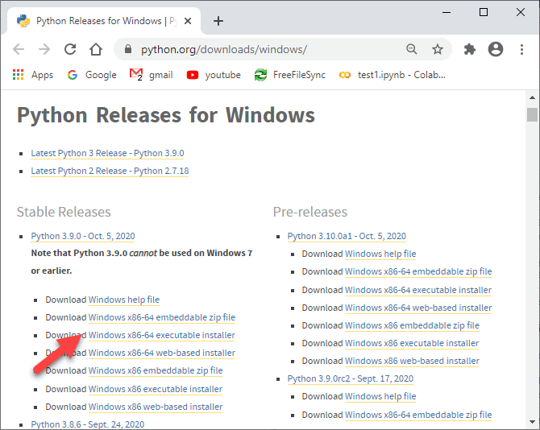Maximize the browser window
Viewport: 540px width, 430px height.
[484, 12]
